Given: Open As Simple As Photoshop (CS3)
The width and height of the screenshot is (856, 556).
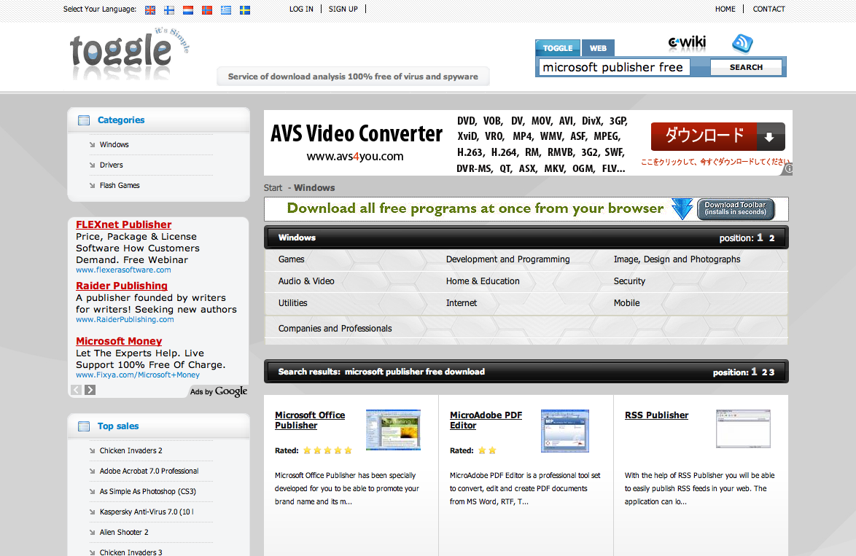Looking at the screenshot, I should coord(148,492).
